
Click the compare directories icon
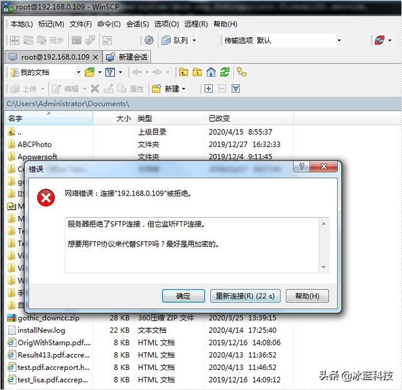tap(14, 40)
